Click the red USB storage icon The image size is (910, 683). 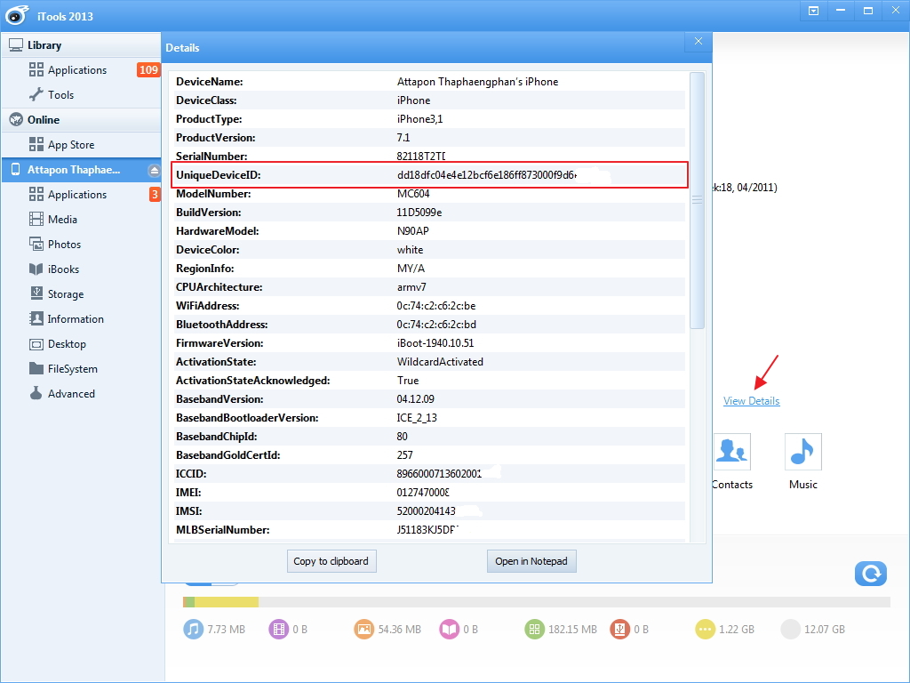[619, 629]
